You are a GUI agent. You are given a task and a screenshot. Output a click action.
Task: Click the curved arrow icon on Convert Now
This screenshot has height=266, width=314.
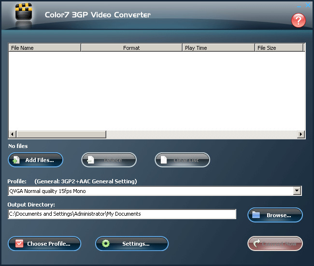pyautogui.click(x=257, y=243)
